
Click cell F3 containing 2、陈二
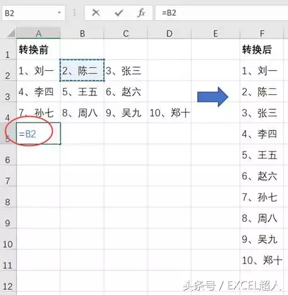pos(262,92)
